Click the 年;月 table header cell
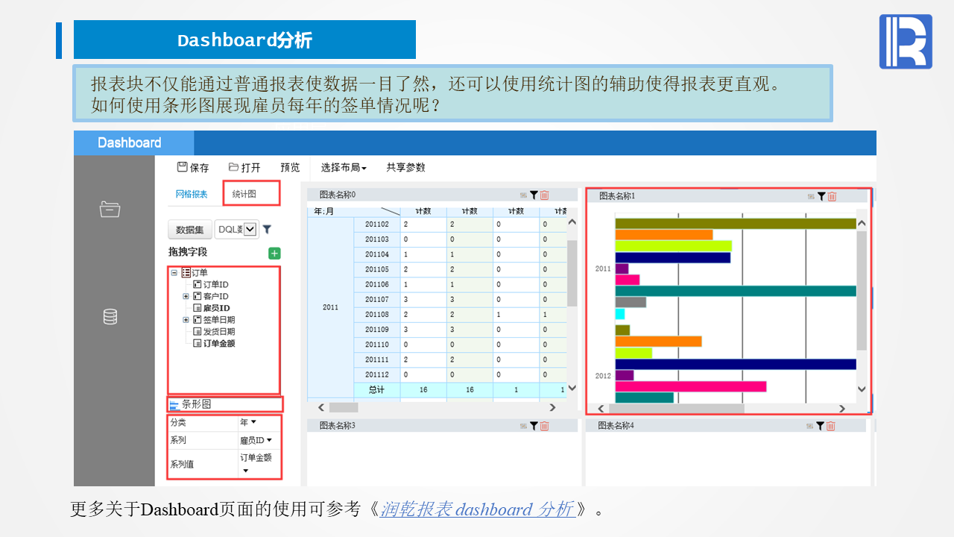Viewport: 954px width, 537px height. tap(354, 211)
